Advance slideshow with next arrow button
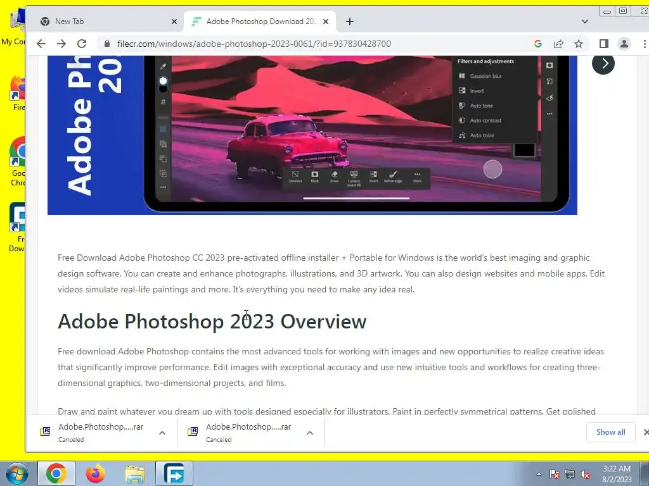This screenshot has width=649, height=486. pyautogui.click(x=603, y=63)
